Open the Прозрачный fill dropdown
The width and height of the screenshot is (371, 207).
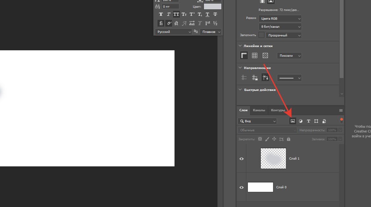(x=283, y=35)
